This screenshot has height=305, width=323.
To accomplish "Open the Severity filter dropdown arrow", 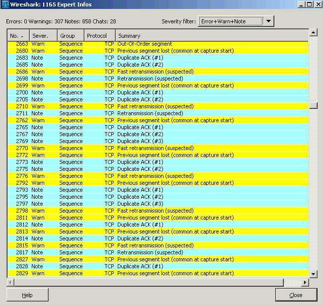I will (x=268, y=21).
